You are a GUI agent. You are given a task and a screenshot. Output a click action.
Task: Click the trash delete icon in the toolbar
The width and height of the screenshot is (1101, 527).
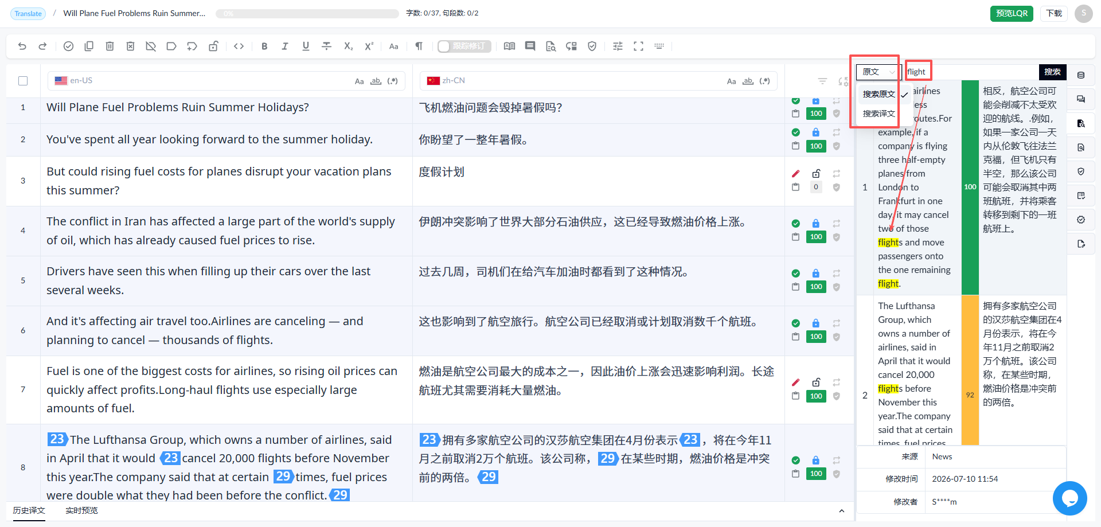pos(110,46)
